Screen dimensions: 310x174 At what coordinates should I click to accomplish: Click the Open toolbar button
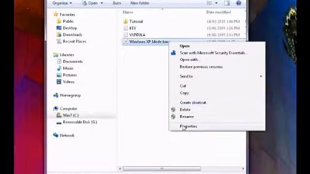tap(90, 3)
